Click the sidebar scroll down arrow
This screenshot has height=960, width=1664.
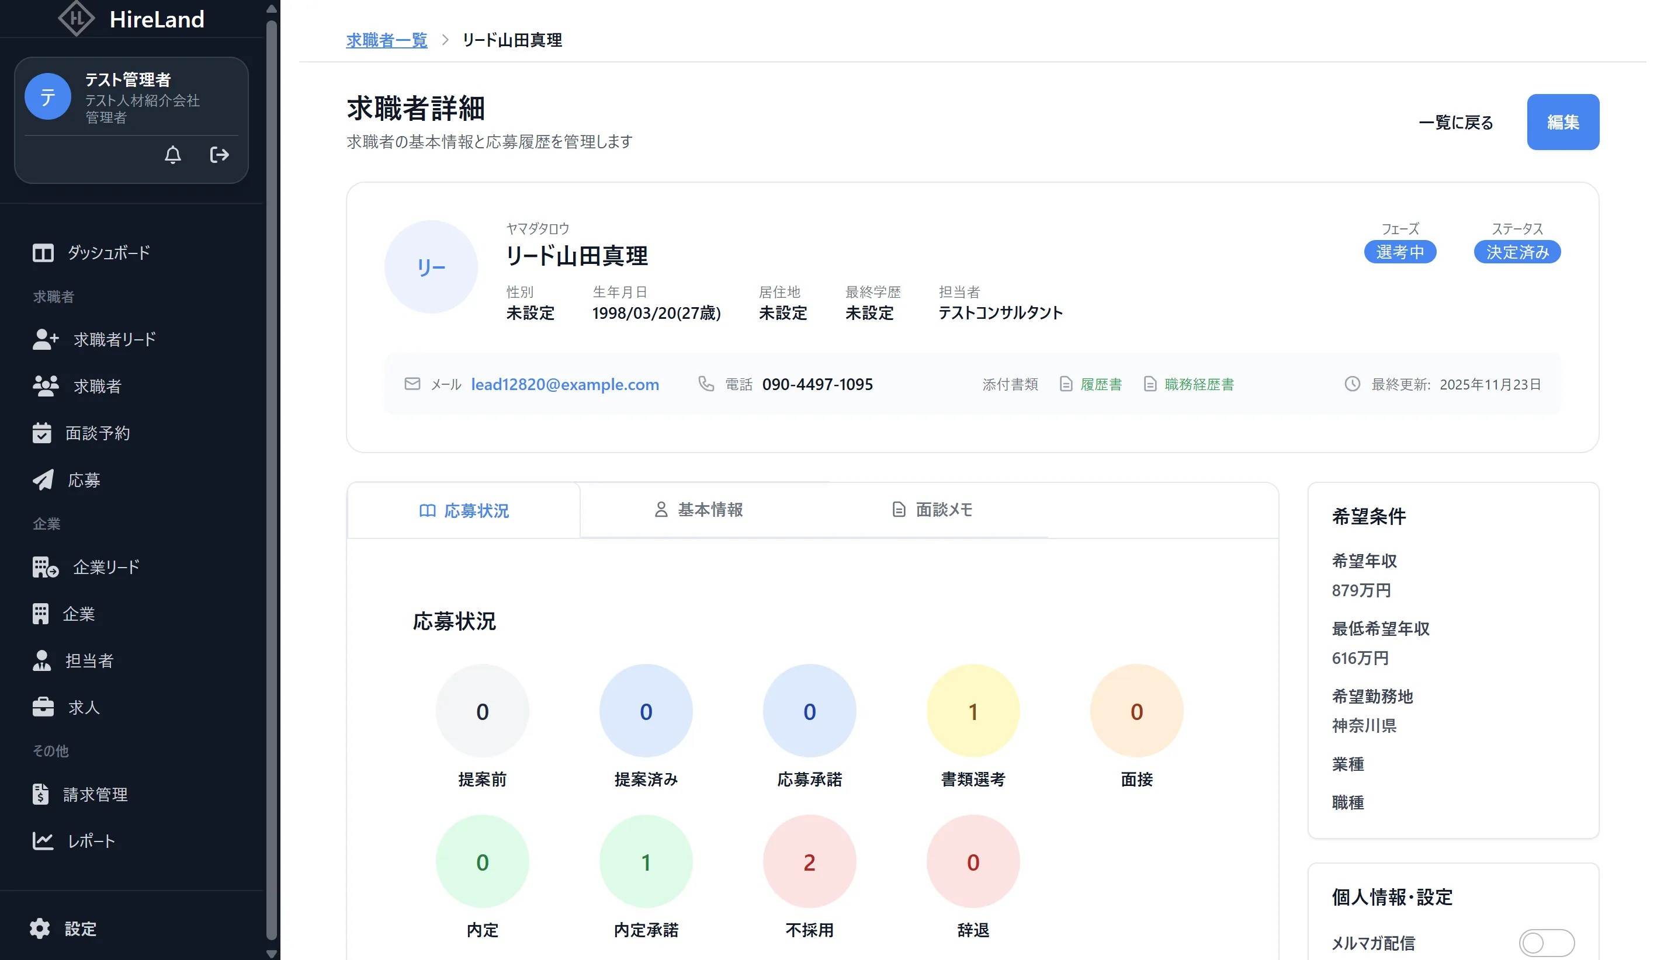(x=271, y=954)
